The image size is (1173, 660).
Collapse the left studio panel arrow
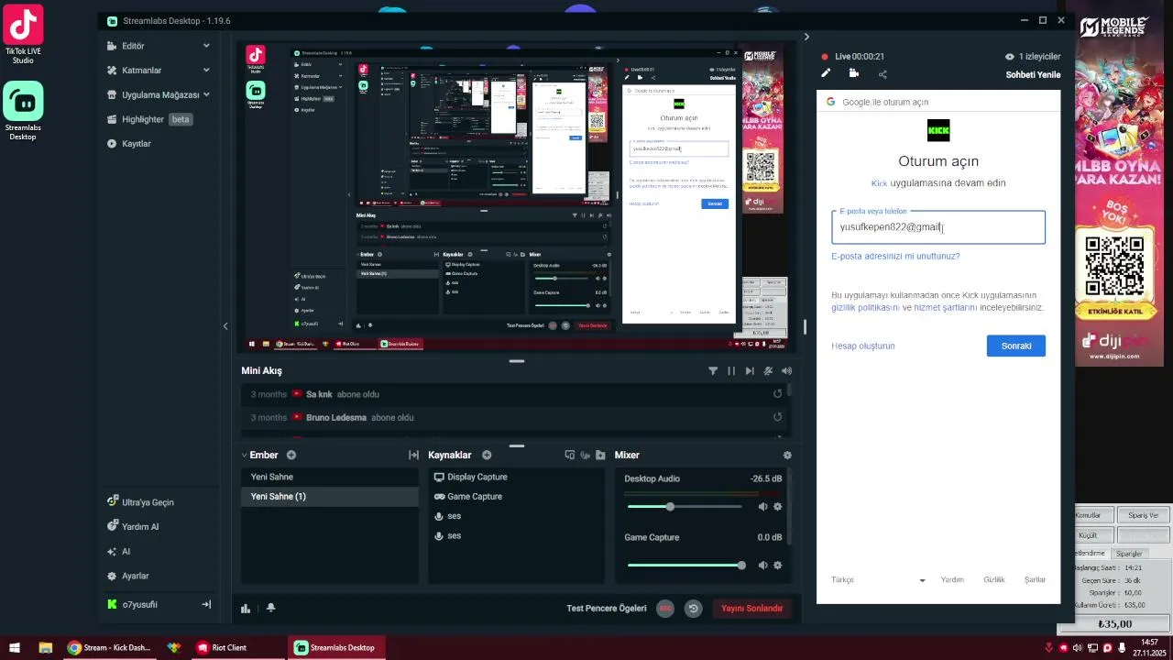[225, 325]
